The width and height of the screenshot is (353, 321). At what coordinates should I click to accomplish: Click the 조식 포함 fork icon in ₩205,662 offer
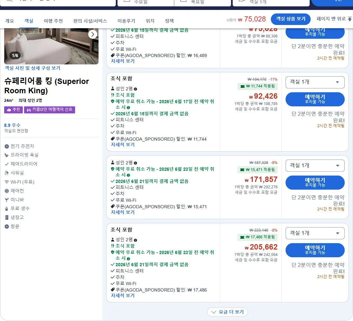(113, 246)
